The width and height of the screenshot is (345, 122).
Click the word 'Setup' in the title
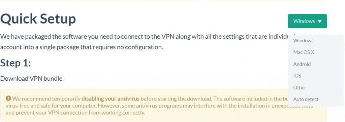pos(58,19)
